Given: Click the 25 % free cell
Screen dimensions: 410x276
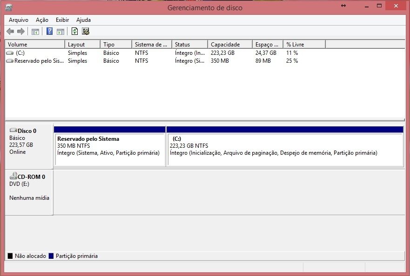Looking at the screenshot, I should (292, 61).
